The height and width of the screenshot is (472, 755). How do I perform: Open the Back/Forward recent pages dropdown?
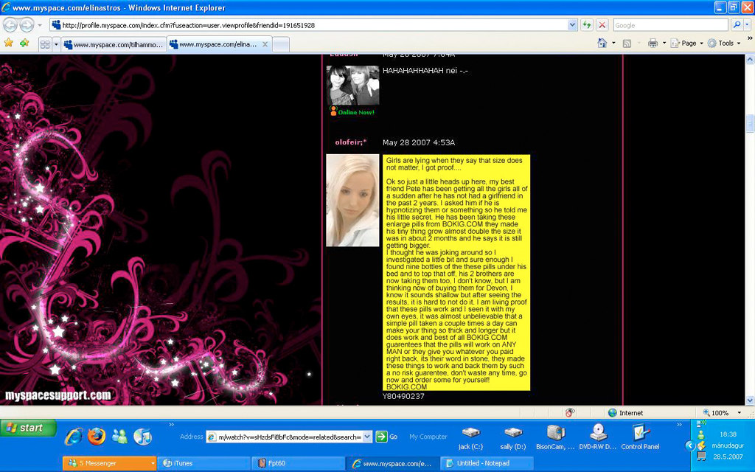40,25
